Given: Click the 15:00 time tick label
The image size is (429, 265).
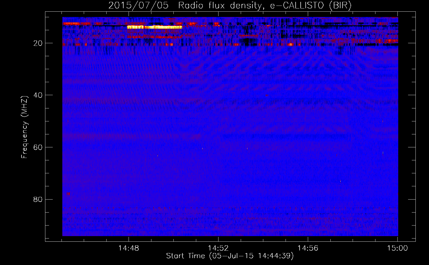Looking at the screenshot, I should (397, 248).
